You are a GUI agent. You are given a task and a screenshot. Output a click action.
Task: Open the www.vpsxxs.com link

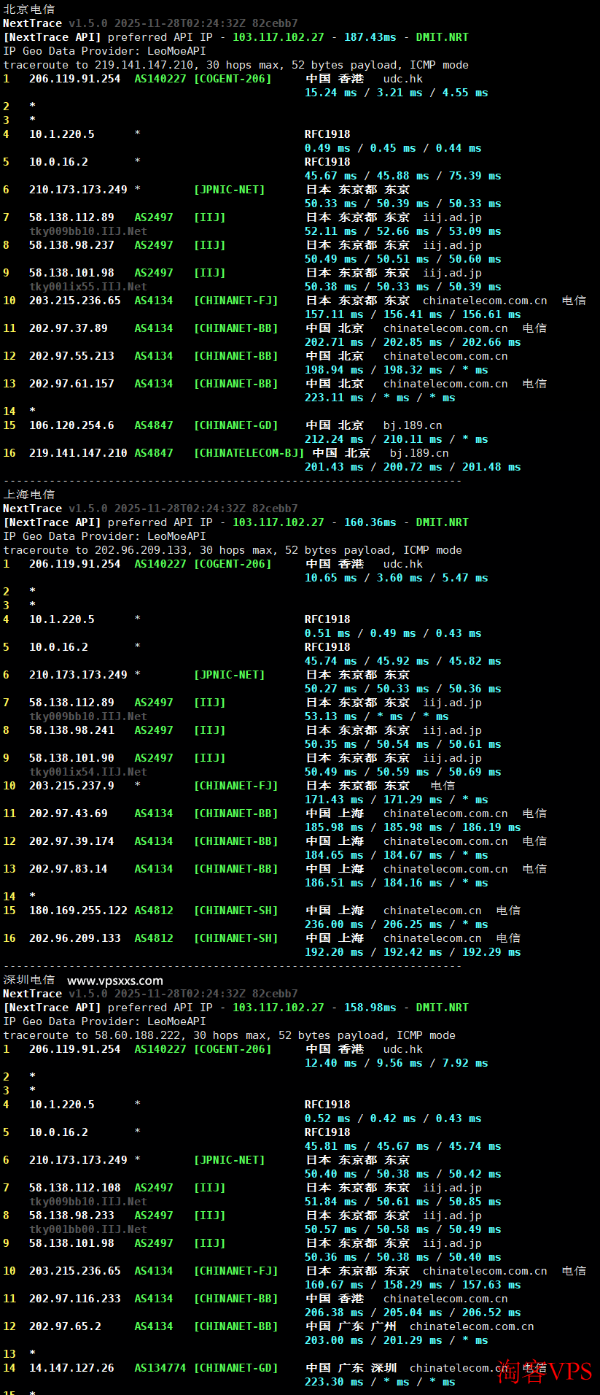114,981
